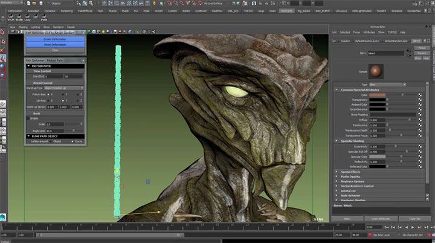The image size is (435, 243).
Task: Click the go-to-start playback button
Action: [387, 227]
